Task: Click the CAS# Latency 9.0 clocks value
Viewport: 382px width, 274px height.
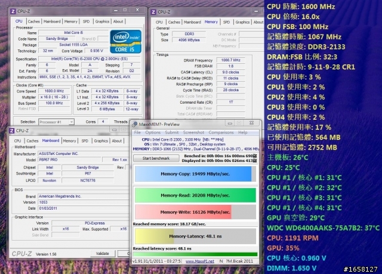Action: tap(230, 72)
